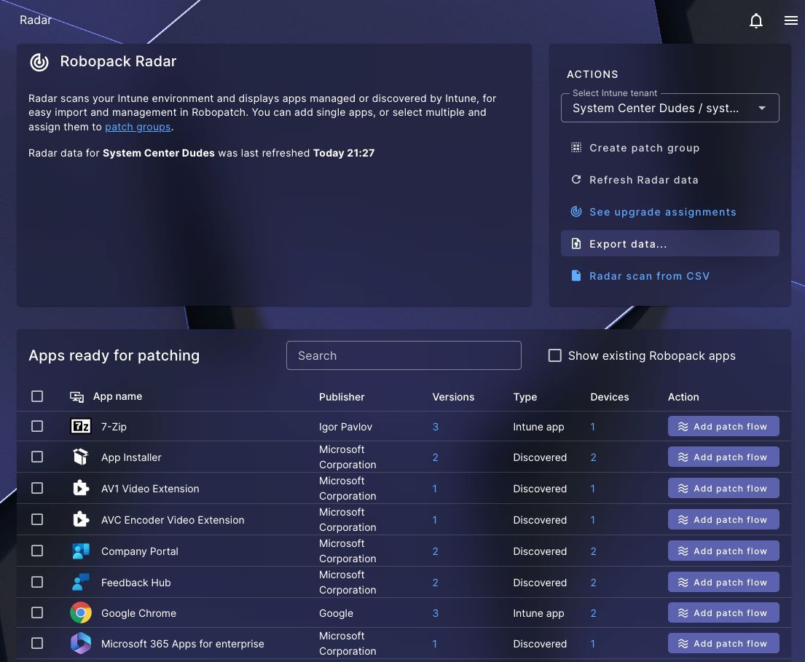
Task: Click the Devices column header
Action: coord(610,397)
